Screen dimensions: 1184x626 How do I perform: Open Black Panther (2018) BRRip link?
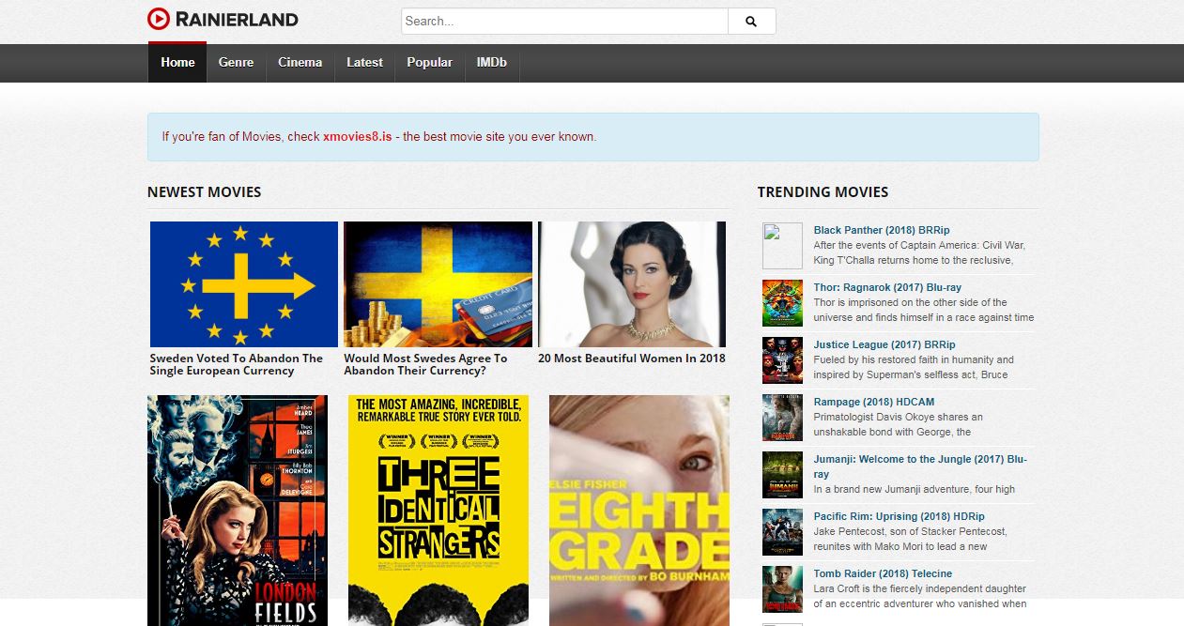(x=882, y=230)
